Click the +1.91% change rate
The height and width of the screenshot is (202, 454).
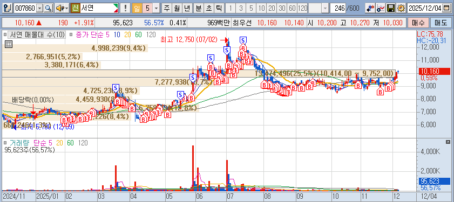pyautogui.click(x=84, y=23)
